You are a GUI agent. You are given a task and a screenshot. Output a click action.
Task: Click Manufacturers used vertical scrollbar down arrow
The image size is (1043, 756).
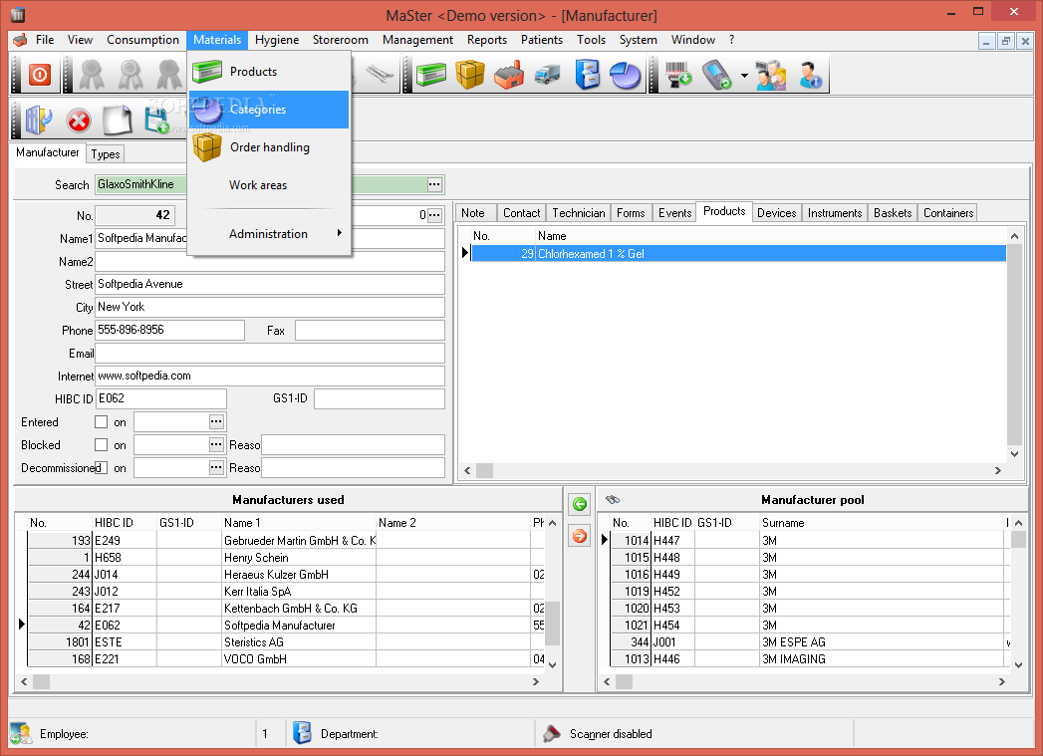point(552,664)
